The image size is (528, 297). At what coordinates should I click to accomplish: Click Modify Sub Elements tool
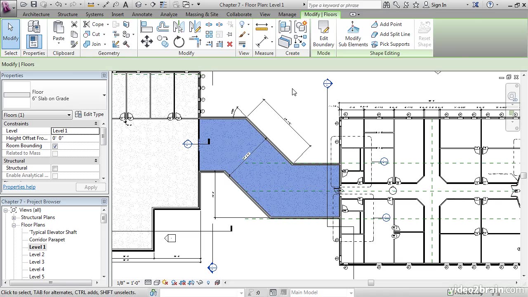pyautogui.click(x=353, y=34)
